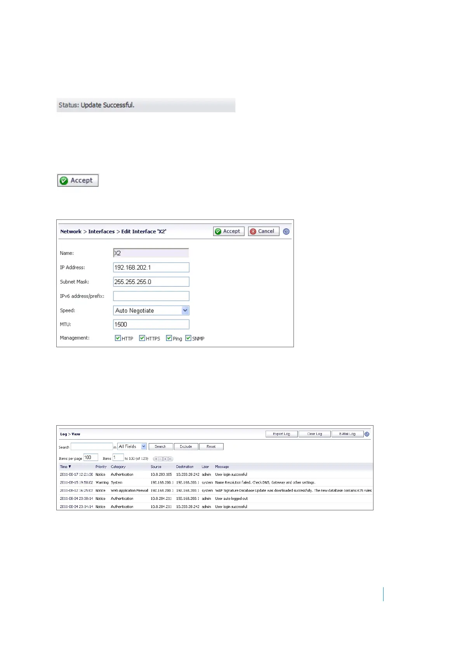Click the Name field containing X2
Screen dimensions: 462x654
151,253
